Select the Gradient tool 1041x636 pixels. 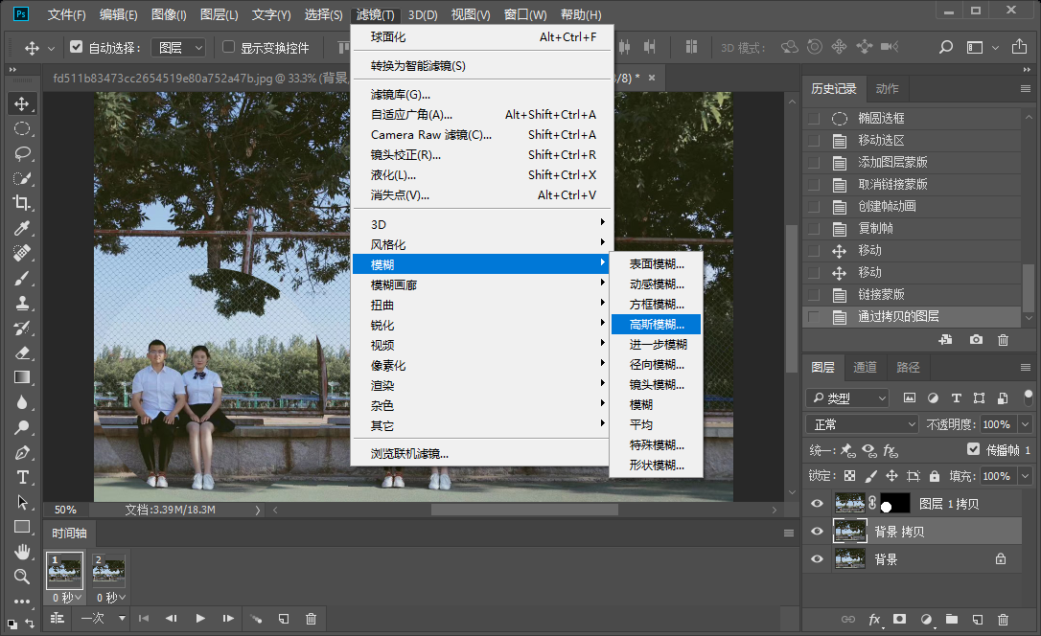tap(22, 377)
